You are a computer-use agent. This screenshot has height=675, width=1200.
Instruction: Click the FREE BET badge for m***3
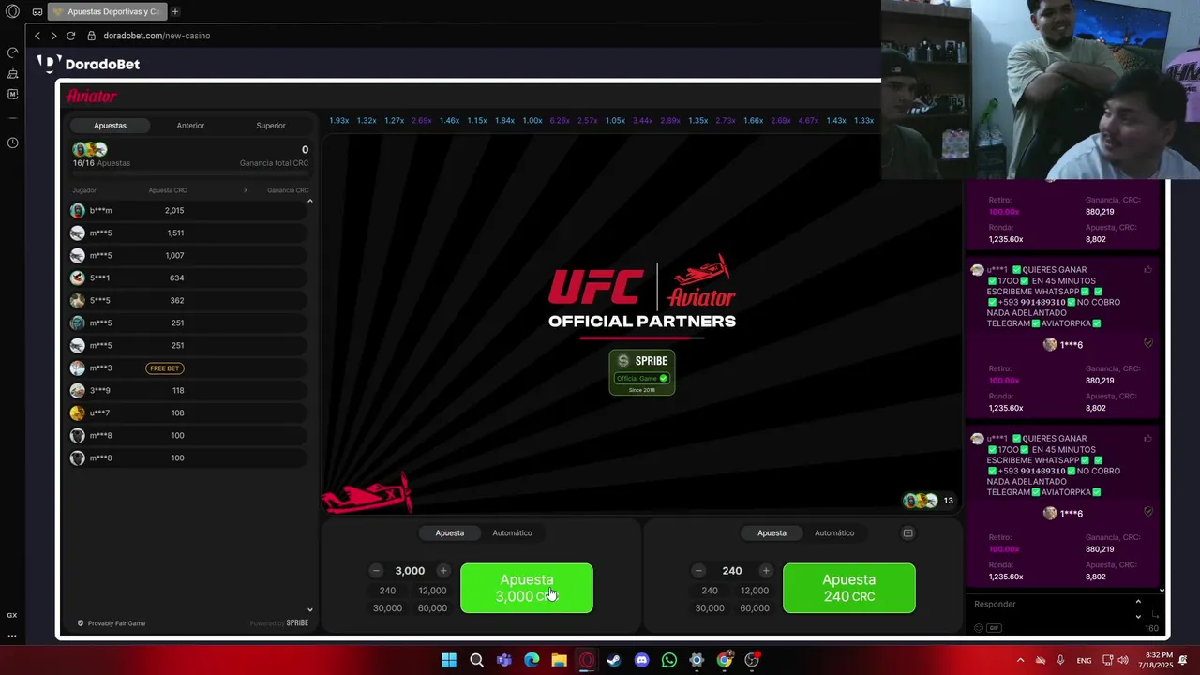click(164, 368)
